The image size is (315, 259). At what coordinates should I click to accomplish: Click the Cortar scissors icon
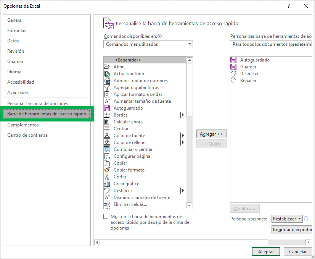click(107, 177)
